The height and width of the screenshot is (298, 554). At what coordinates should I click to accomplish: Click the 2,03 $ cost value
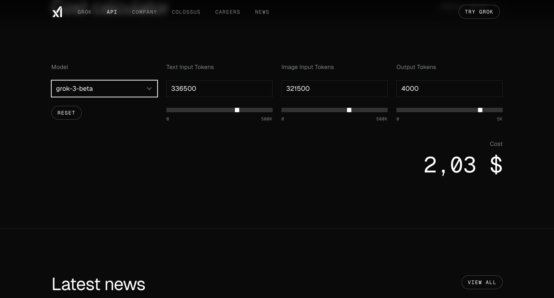pos(463,165)
